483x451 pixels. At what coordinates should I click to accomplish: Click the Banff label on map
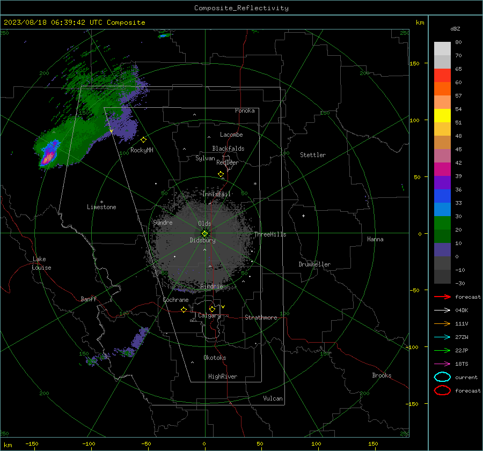89,299
